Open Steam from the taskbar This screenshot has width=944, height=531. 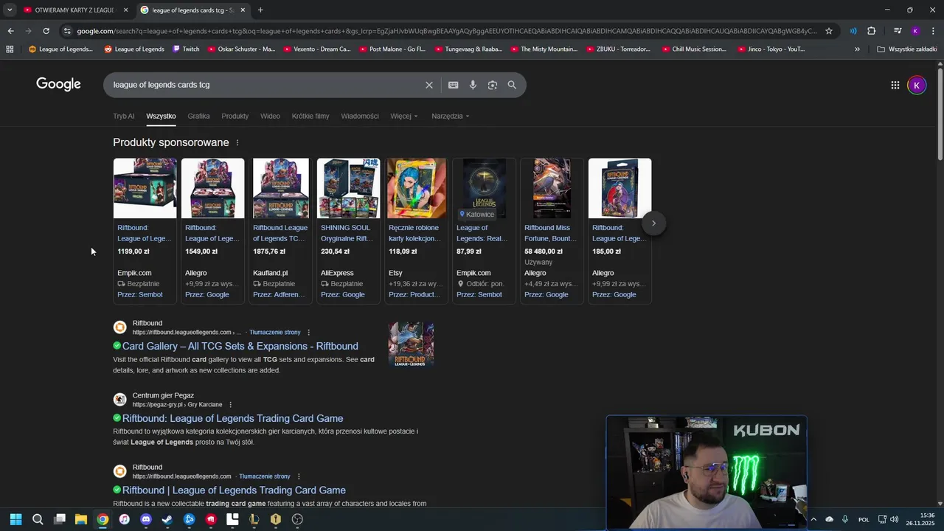[x=167, y=519]
